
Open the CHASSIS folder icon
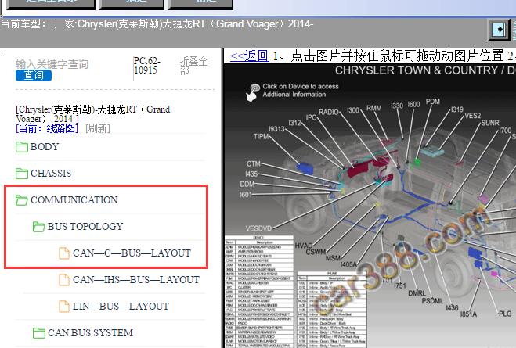click(x=22, y=173)
